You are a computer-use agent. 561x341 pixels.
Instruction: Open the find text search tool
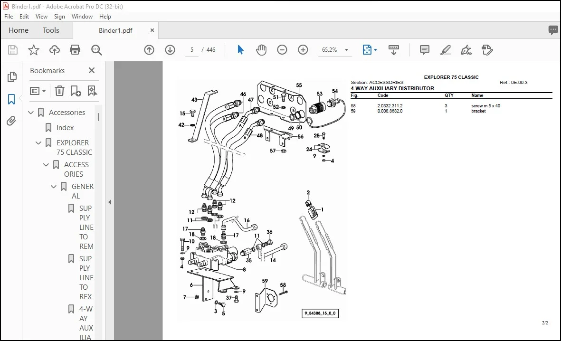(96, 50)
